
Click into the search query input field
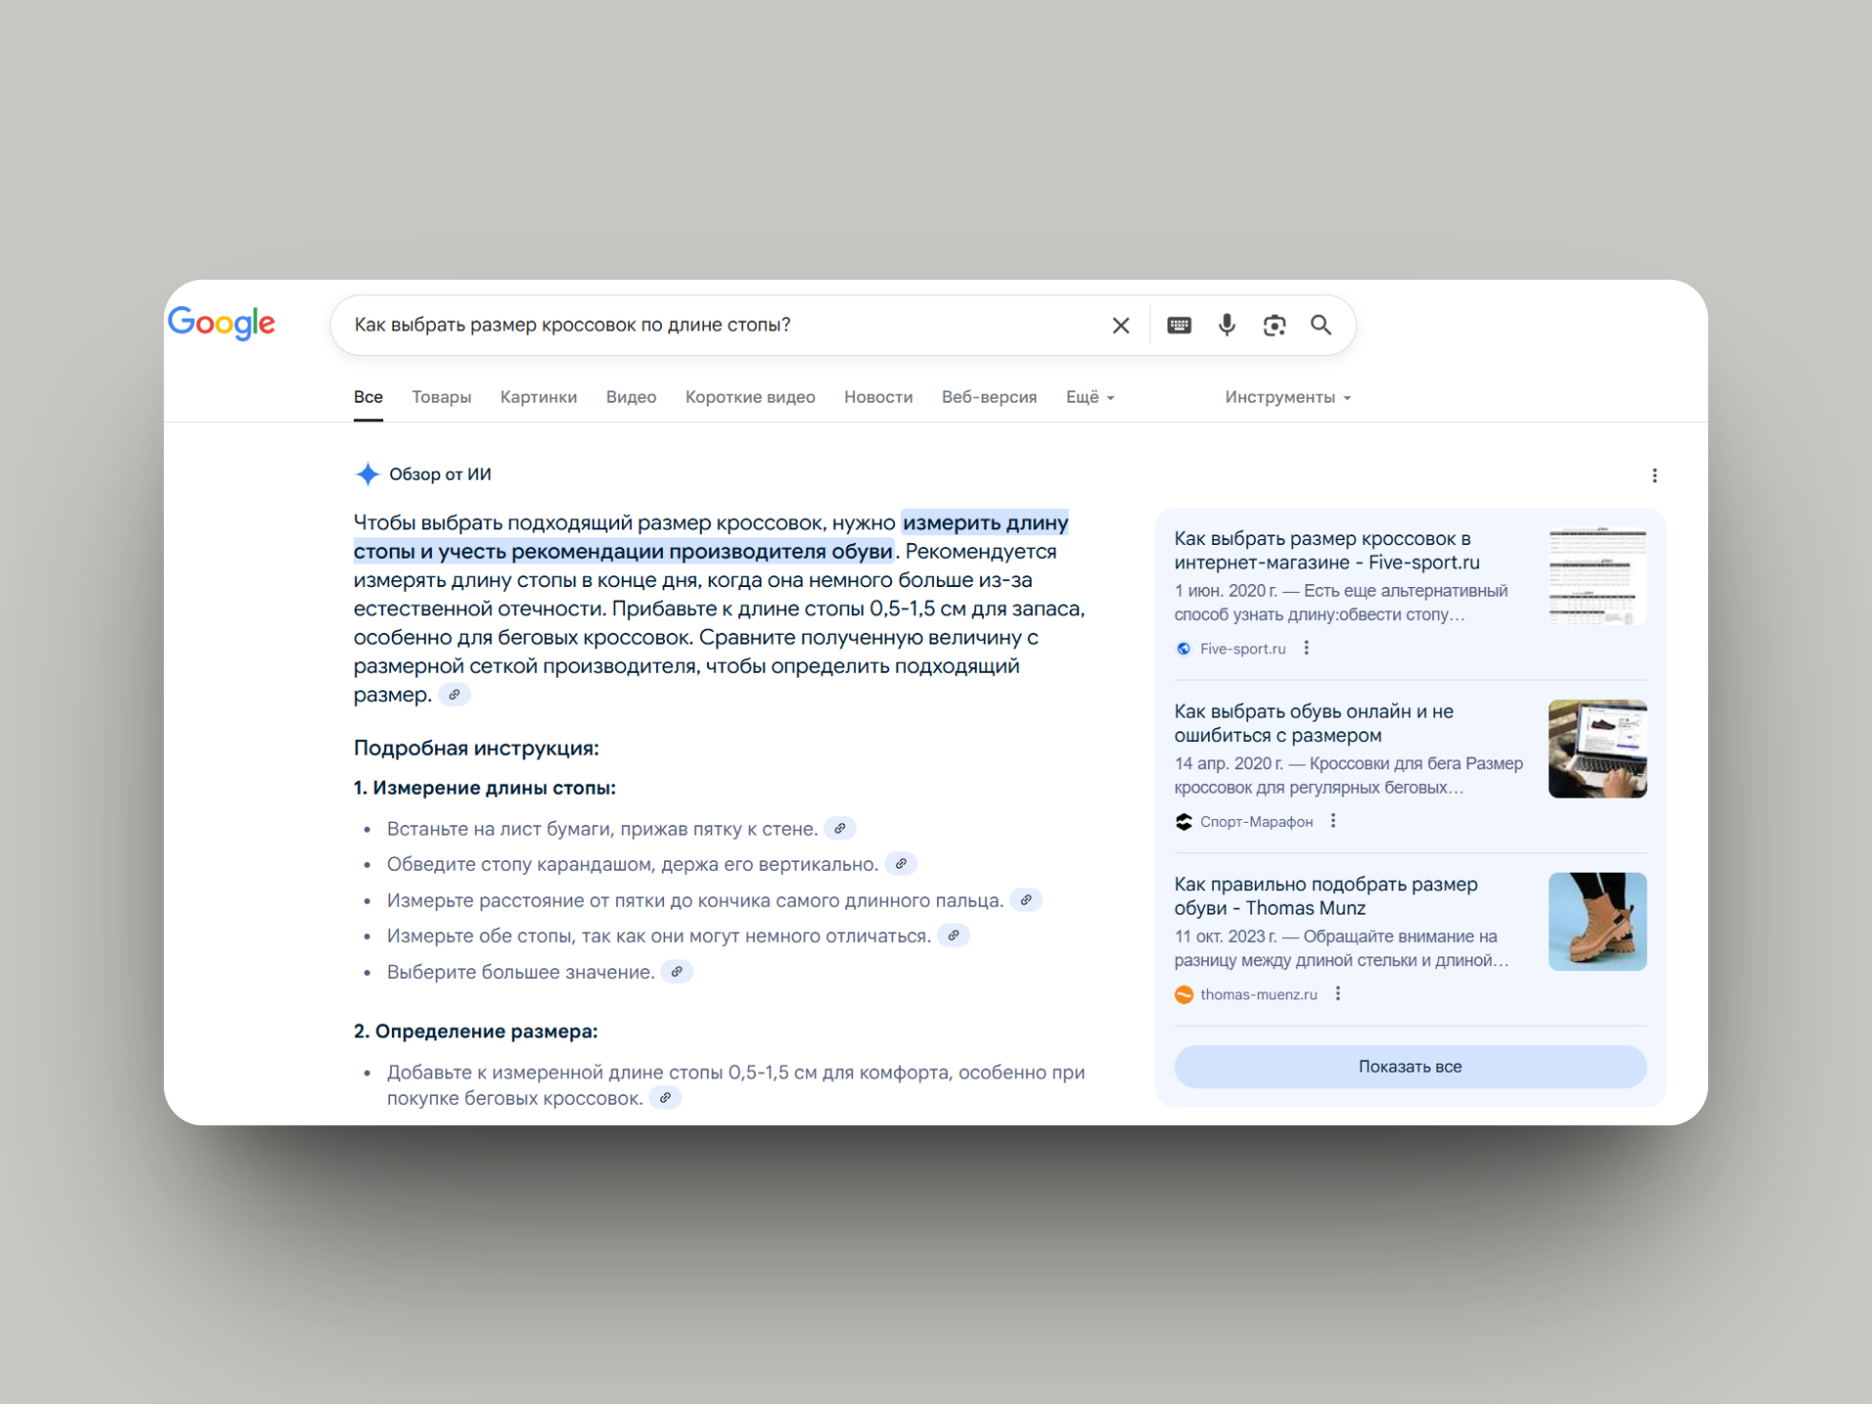coord(721,326)
